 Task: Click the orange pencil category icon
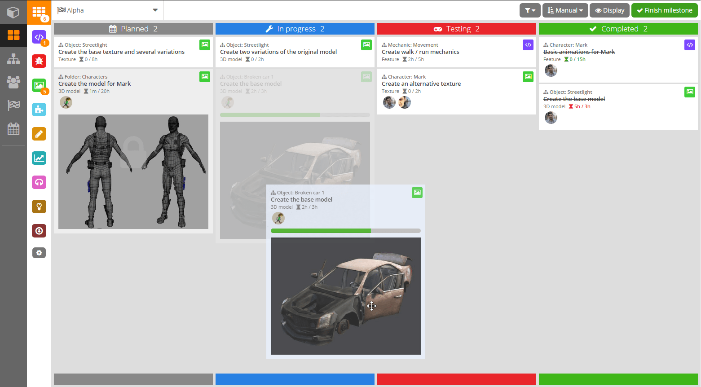(x=39, y=134)
